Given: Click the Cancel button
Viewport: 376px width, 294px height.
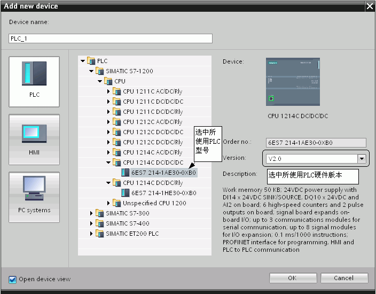Looking at the screenshot, I should click(344, 278).
